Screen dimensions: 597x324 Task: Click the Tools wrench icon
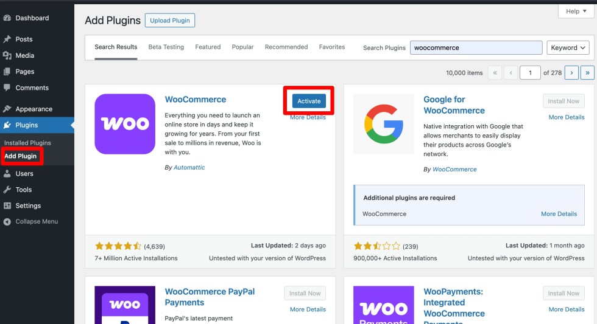[x=7, y=190]
